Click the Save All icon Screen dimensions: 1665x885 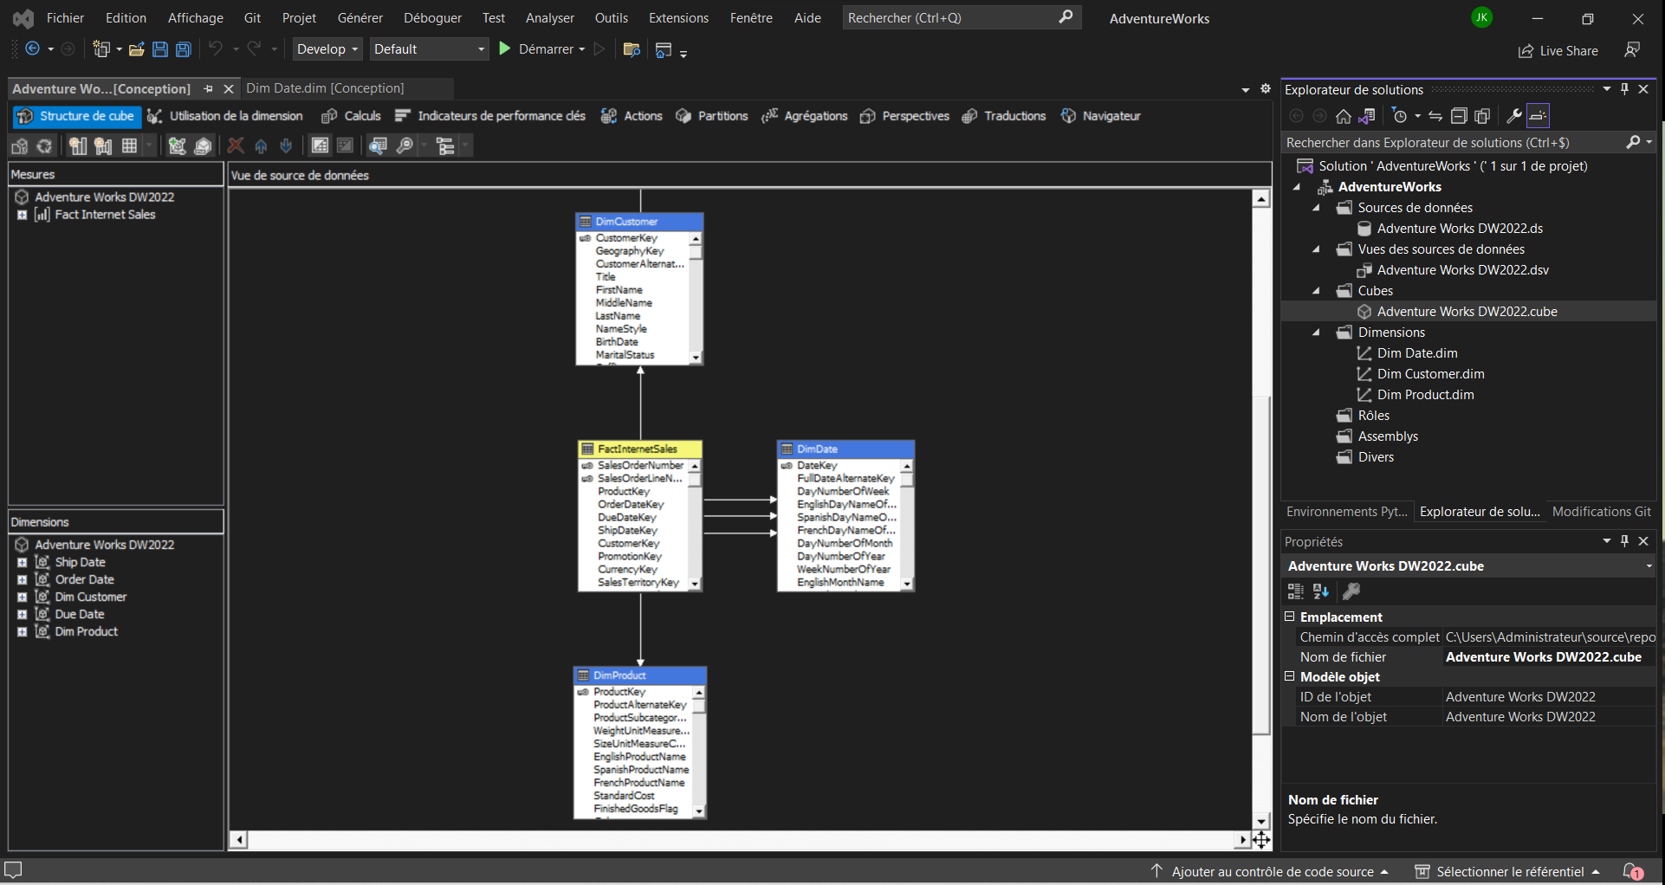click(x=184, y=49)
